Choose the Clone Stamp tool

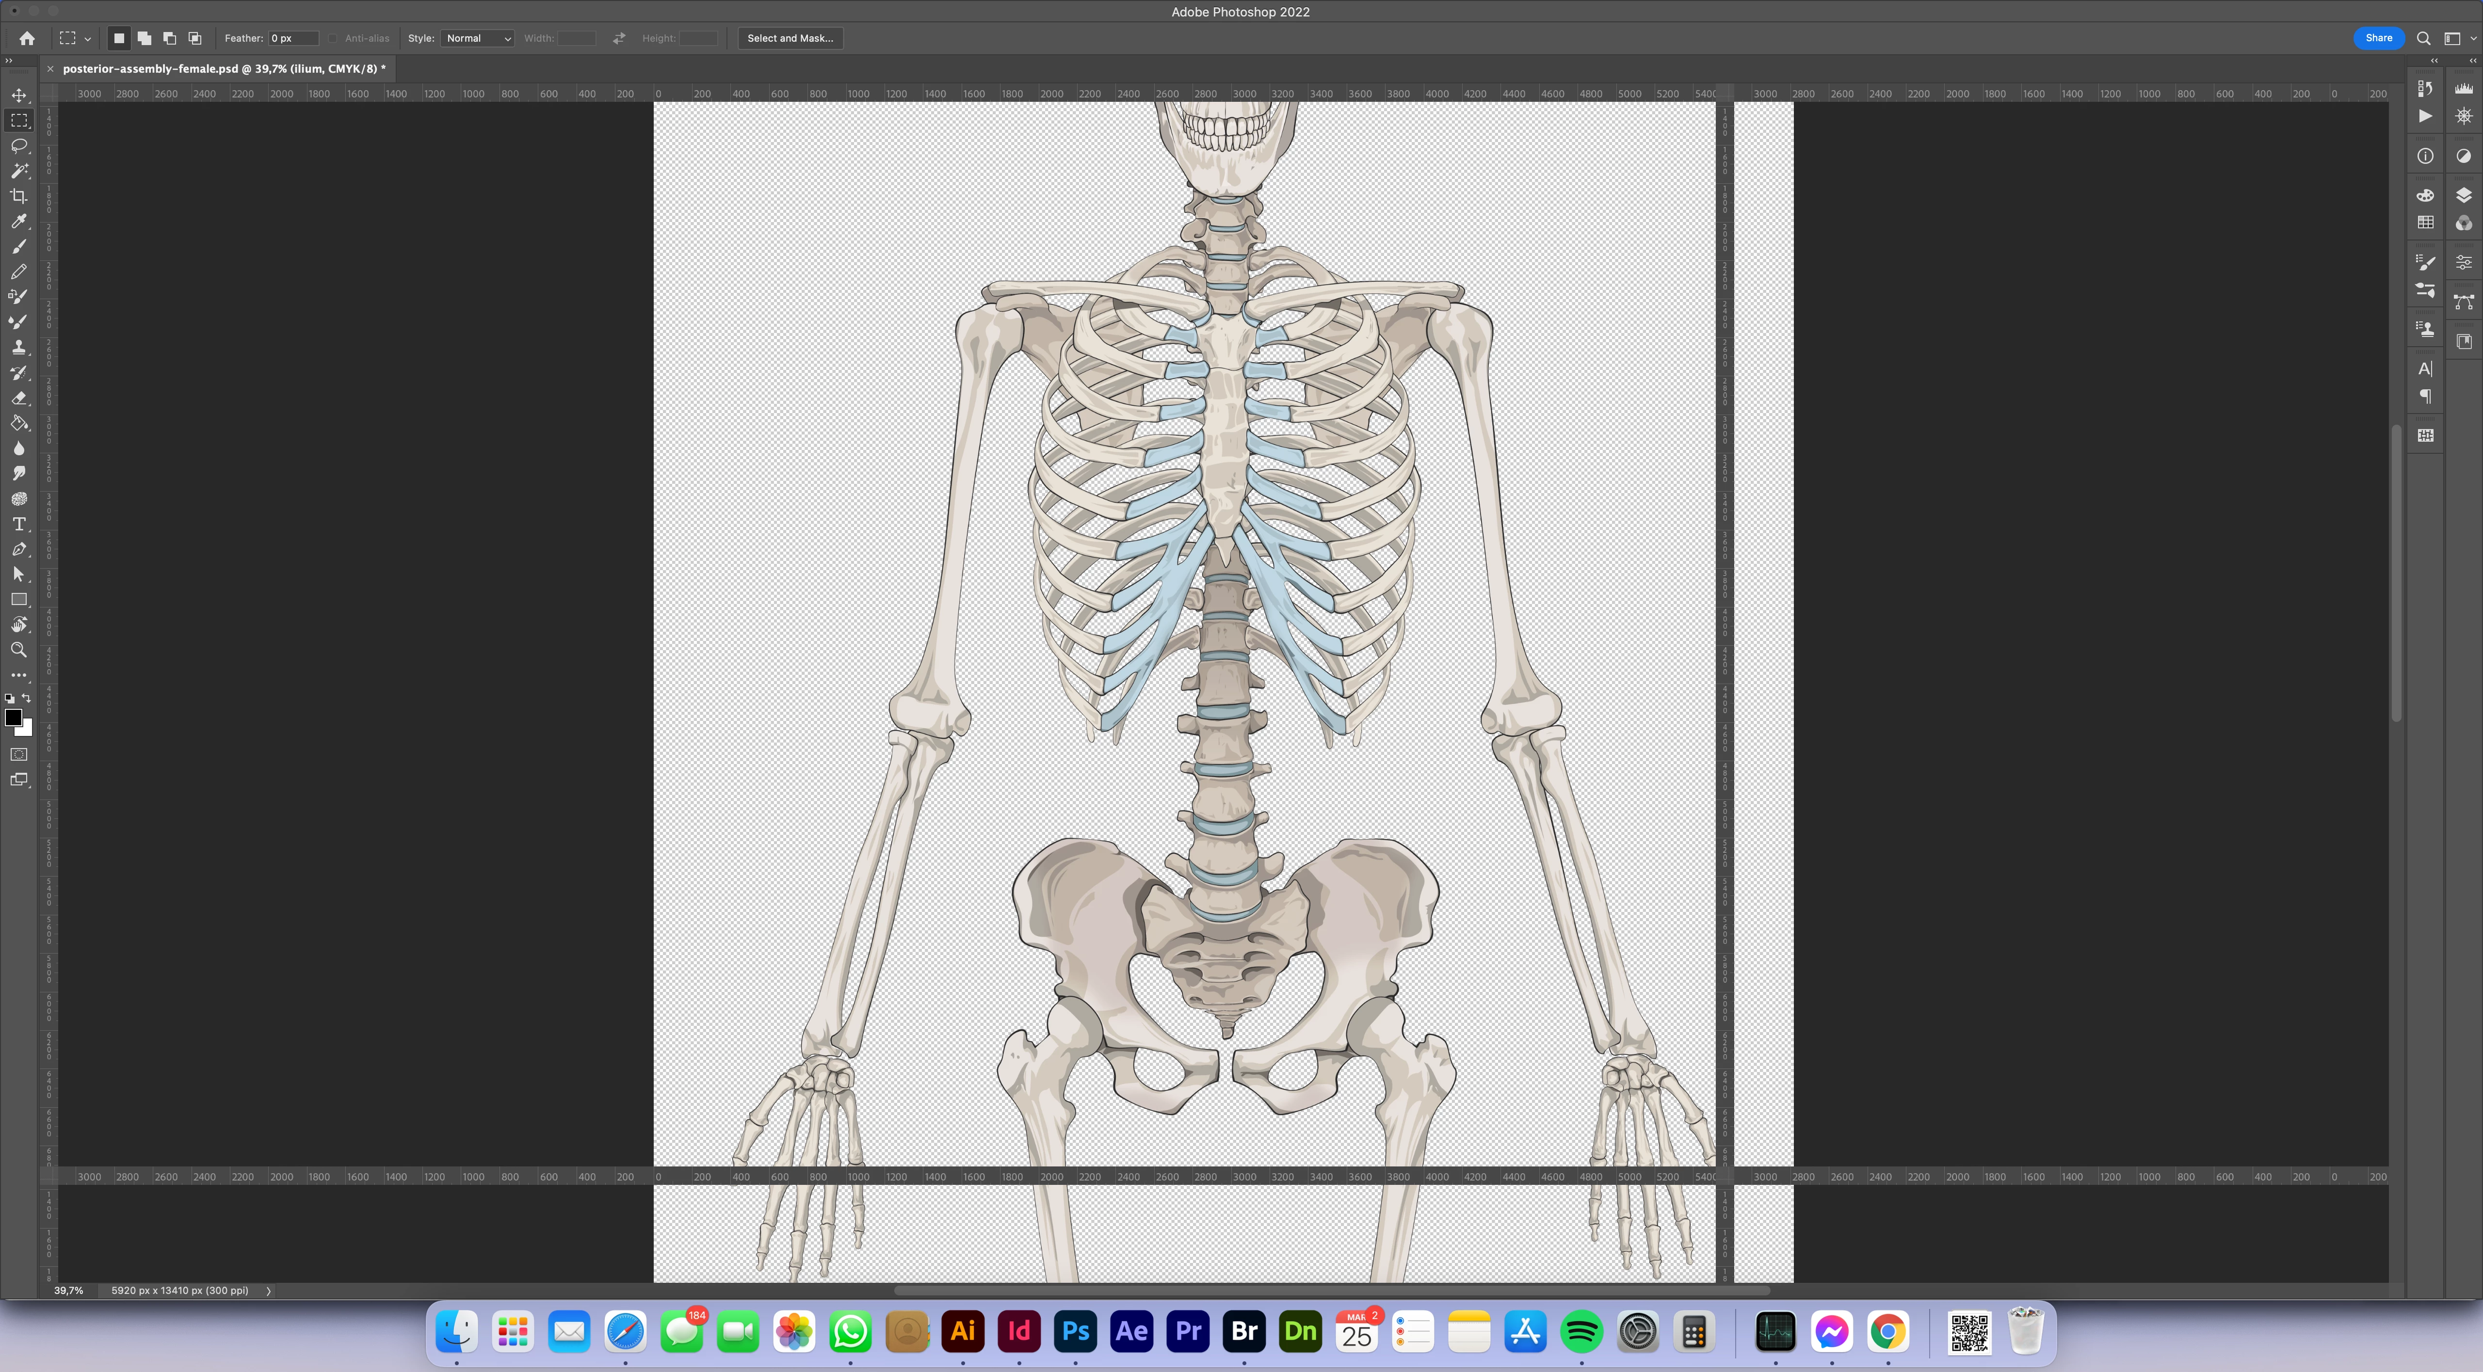18,348
